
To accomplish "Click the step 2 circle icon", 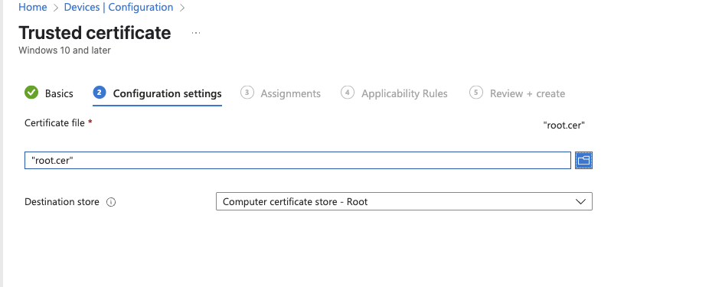I will 100,93.
